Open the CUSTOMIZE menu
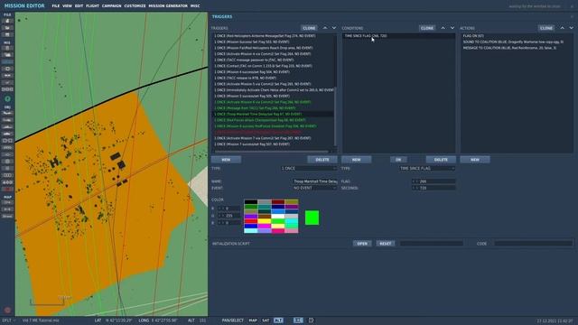Viewport: 578px width, 325px height. click(x=135, y=6)
